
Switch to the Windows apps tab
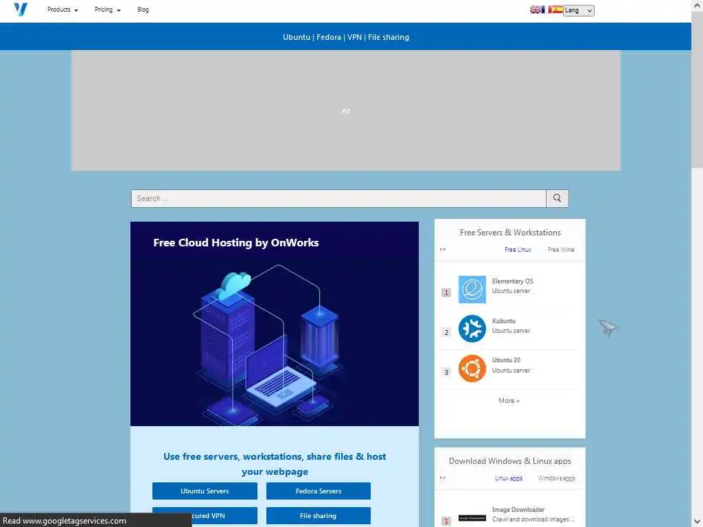tap(556, 478)
